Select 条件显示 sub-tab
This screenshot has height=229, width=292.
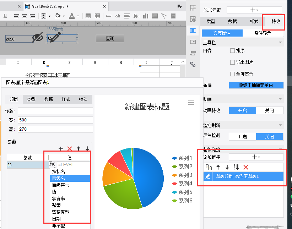[x=263, y=33]
